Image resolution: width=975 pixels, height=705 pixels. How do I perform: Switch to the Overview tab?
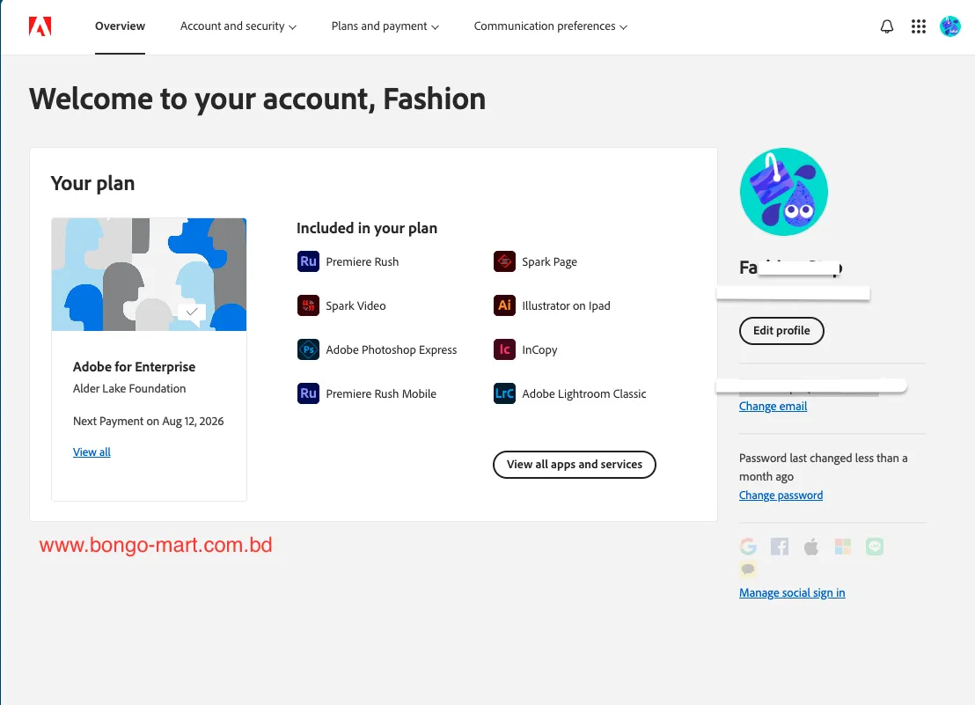(120, 26)
